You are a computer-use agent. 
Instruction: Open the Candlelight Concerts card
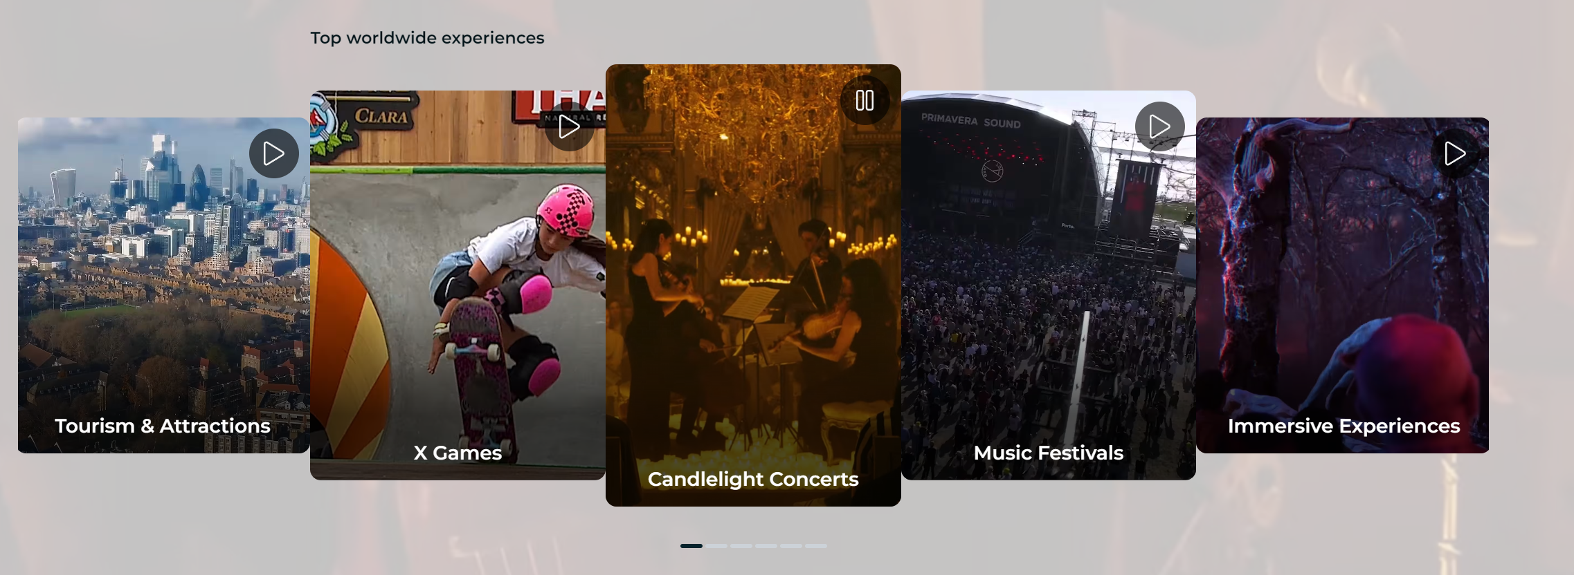(x=753, y=285)
